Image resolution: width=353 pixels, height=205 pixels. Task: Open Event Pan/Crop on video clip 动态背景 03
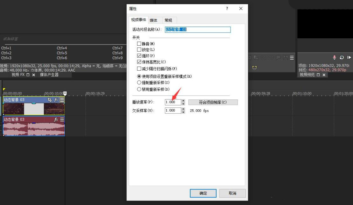point(49,99)
